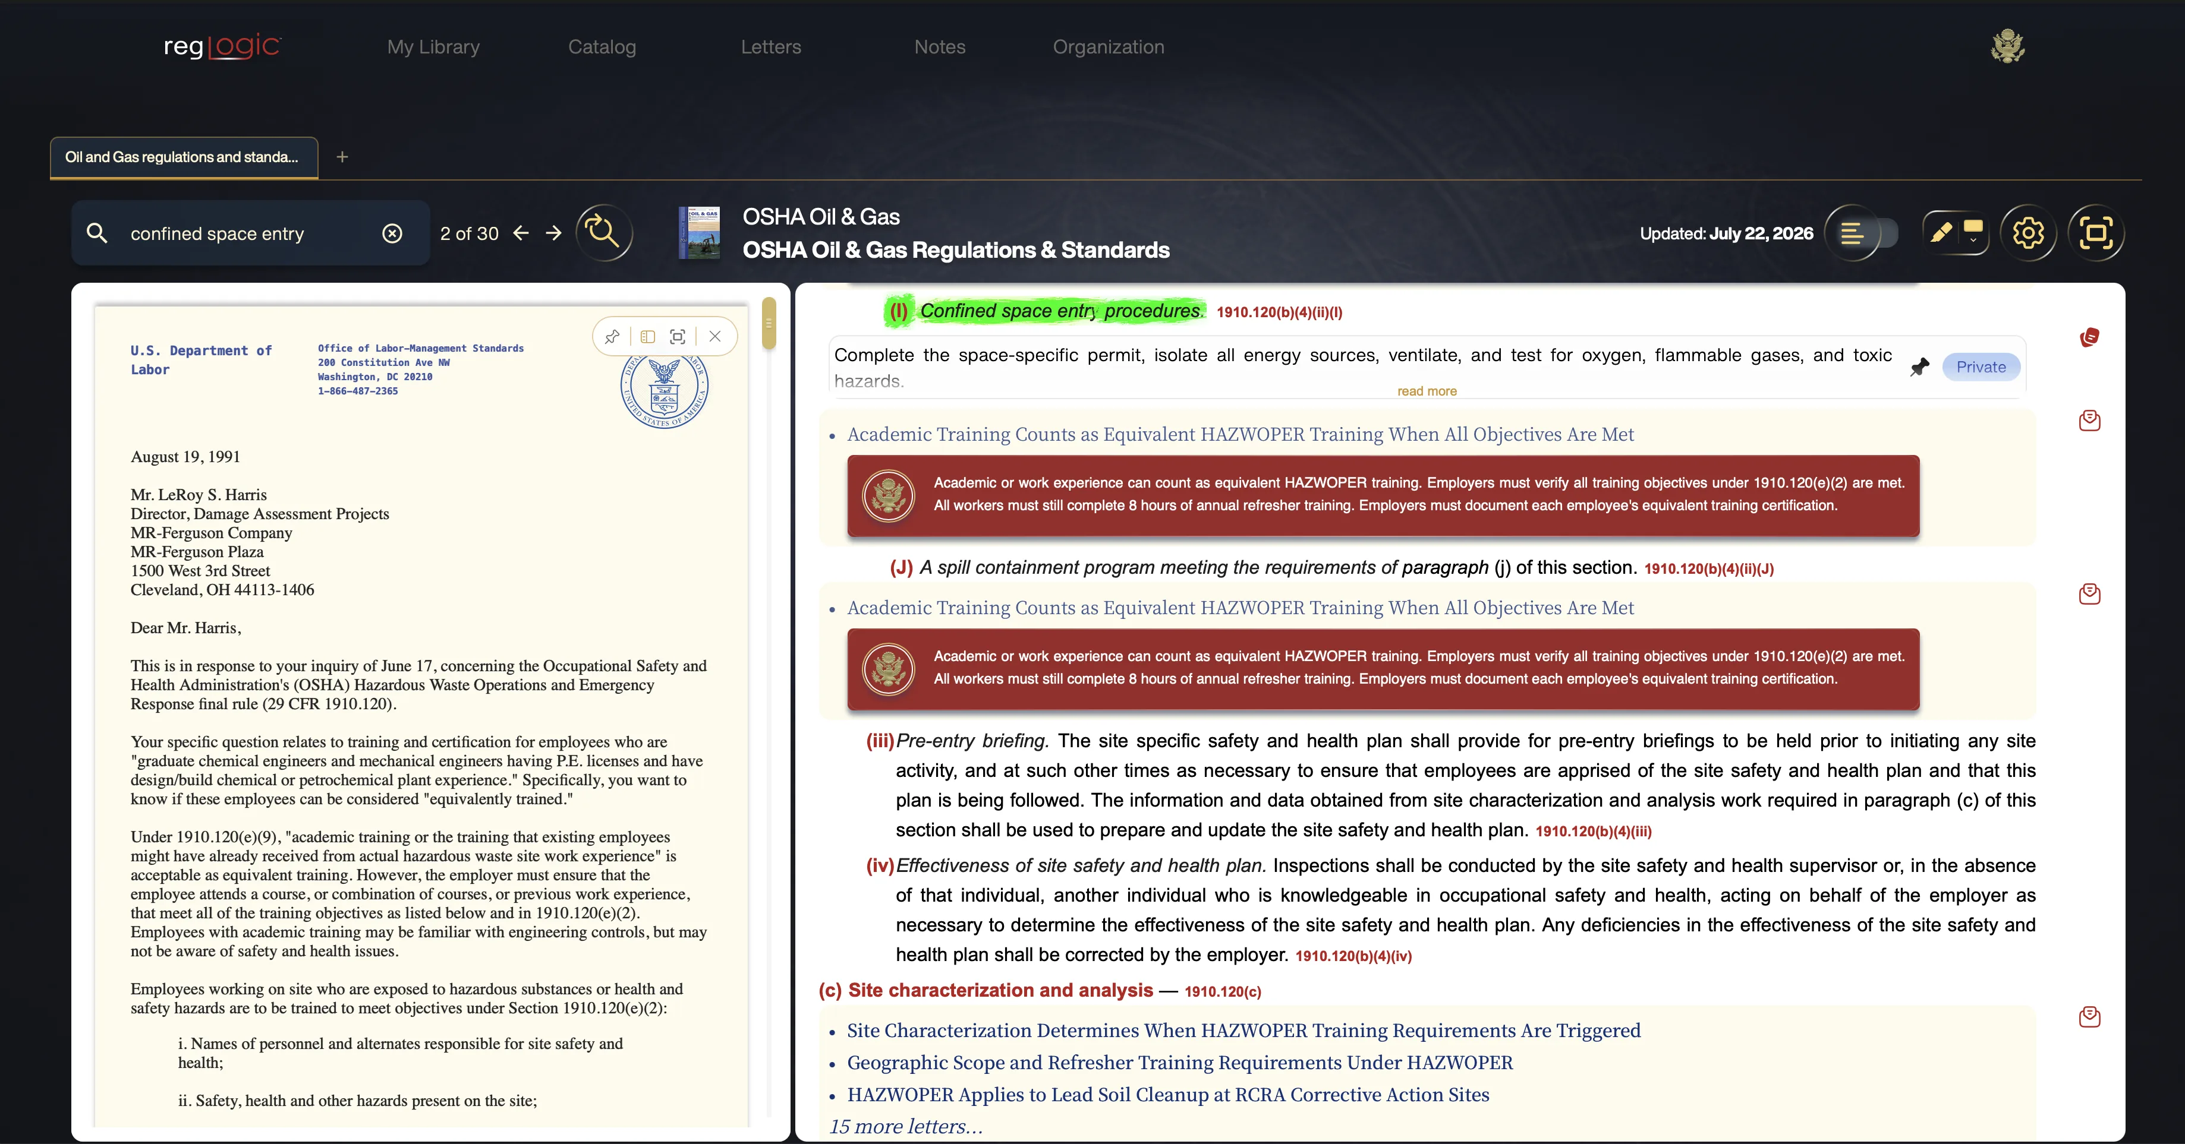Click the Private badge on the note
2185x1144 pixels.
(x=1981, y=367)
